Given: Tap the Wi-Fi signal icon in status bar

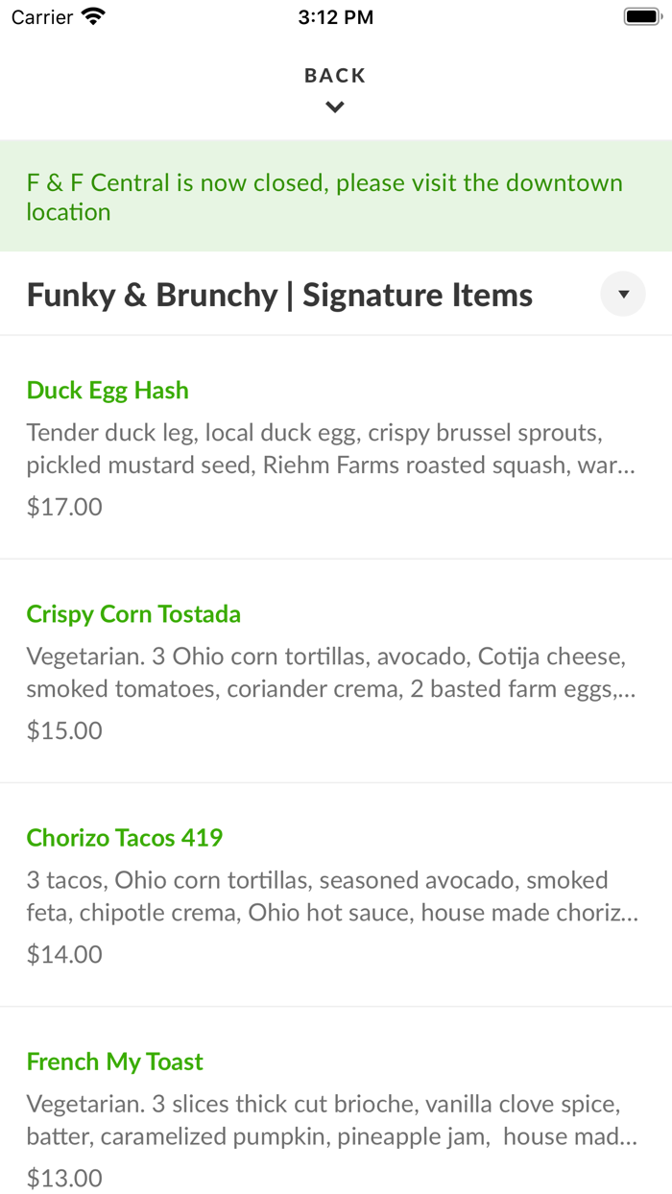Looking at the screenshot, I should click(x=91, y=15).
